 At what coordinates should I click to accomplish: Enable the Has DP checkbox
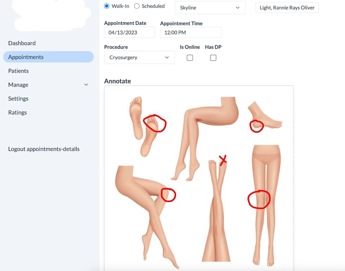[213, 58]
